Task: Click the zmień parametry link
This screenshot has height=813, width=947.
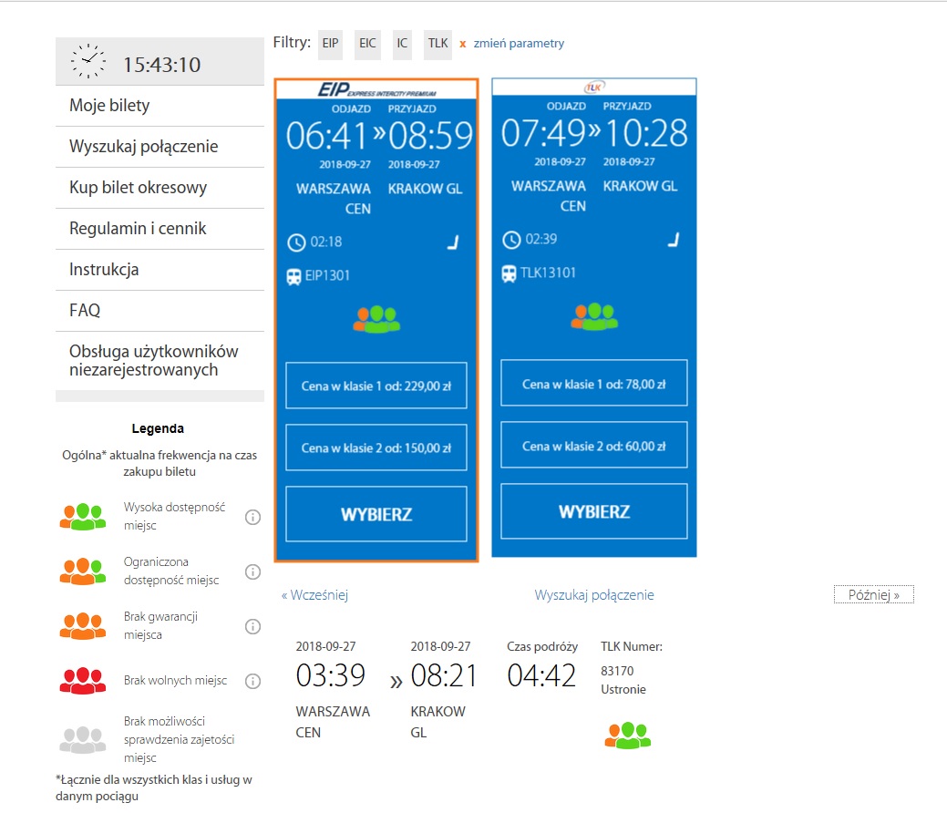Action: pos(519,44)
